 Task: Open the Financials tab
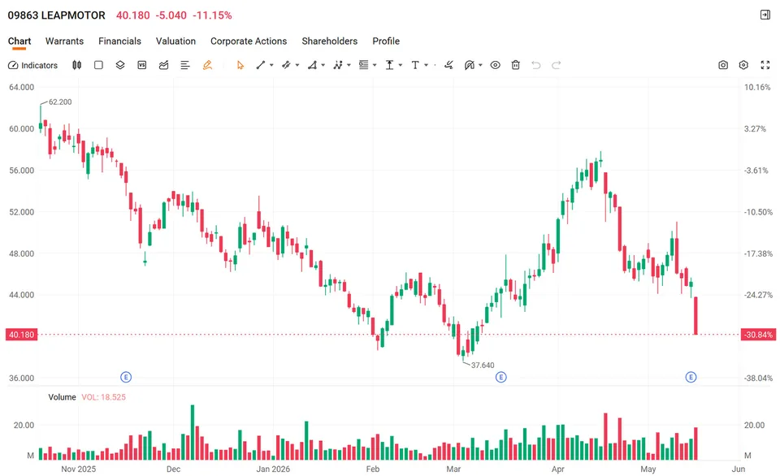pyautogui.click(x=119, y=41)
